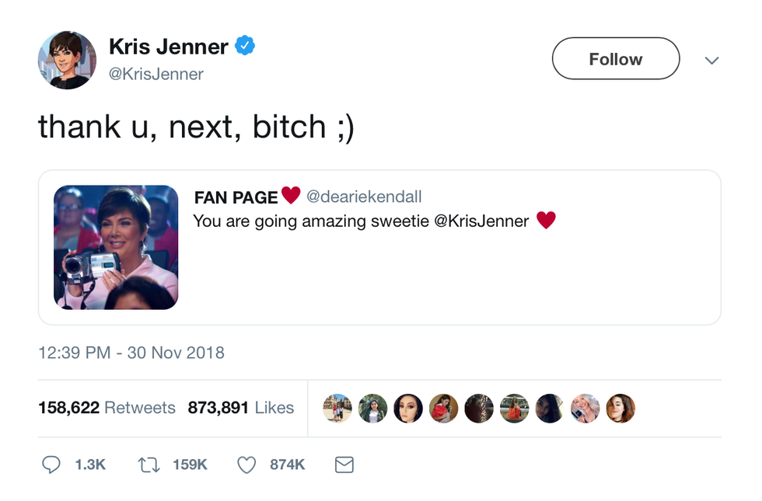Viewport: 762px width, 501px height.
Task: Retweet this tweet using the arrows icon
Action: point(148,464)
